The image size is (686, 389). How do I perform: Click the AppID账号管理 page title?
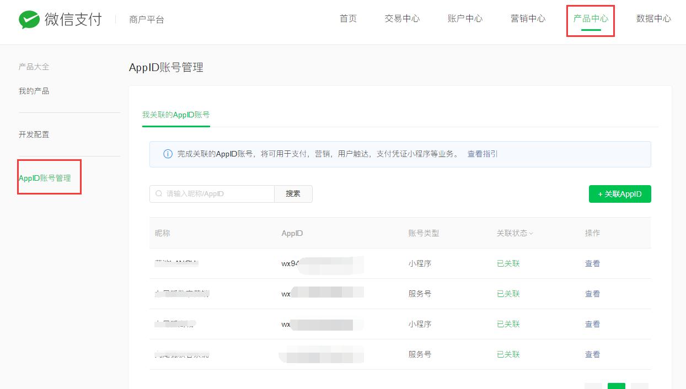(166, 68)
